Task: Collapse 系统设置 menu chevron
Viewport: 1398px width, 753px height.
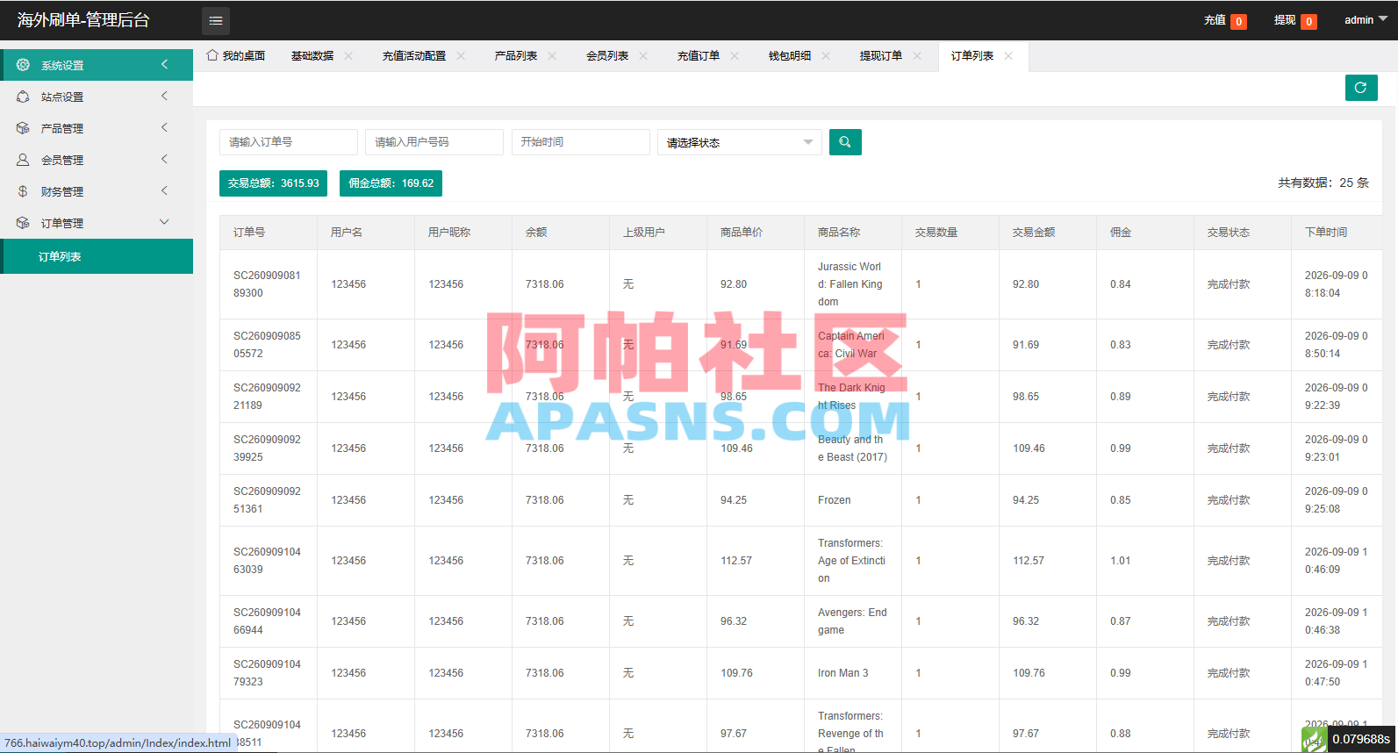Action: coord(164,64)
